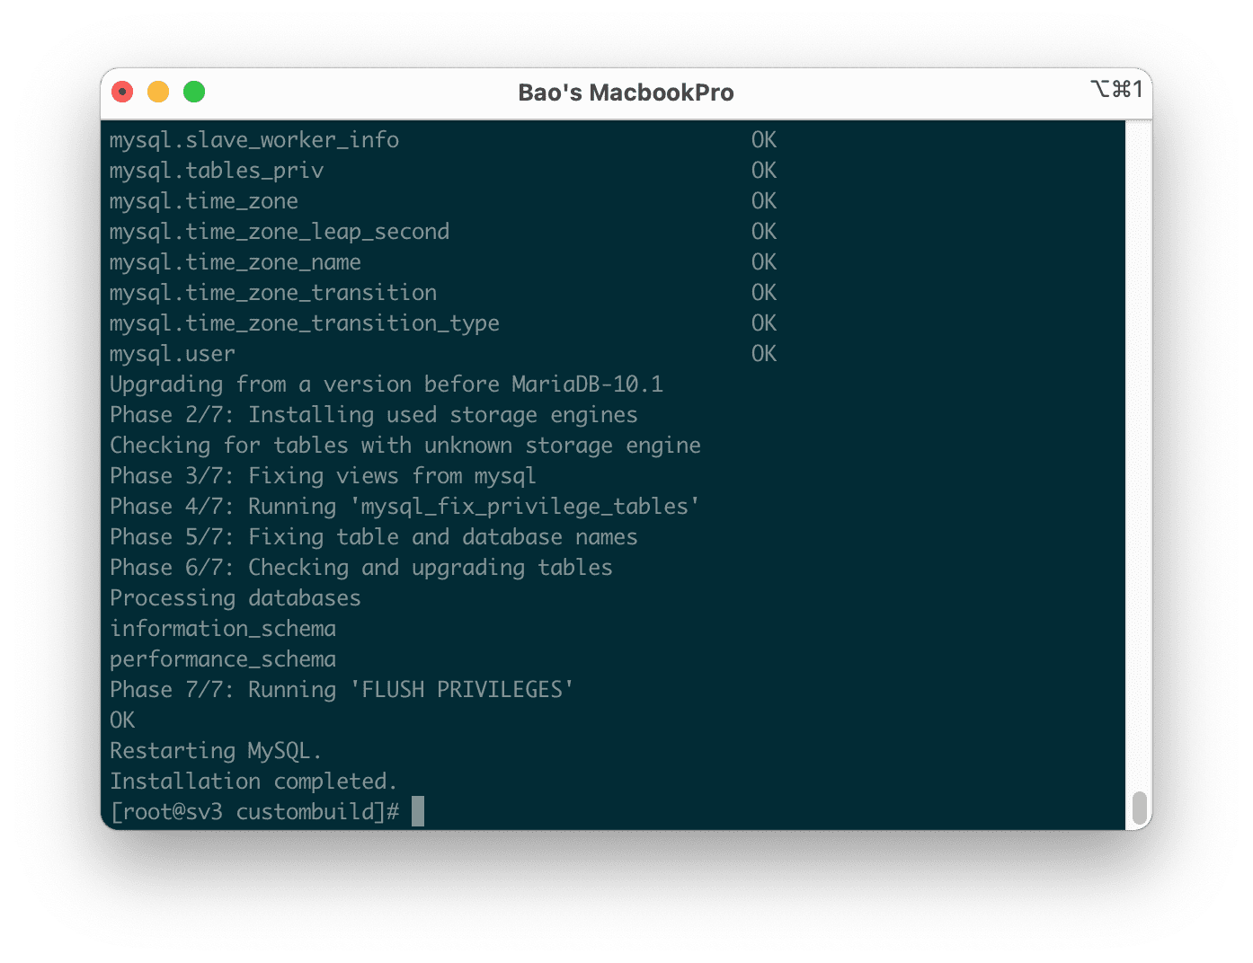
Task: Click the 'Phase 7/7' FLUSH PRIVILEGES line
Action: click(342, 690)
